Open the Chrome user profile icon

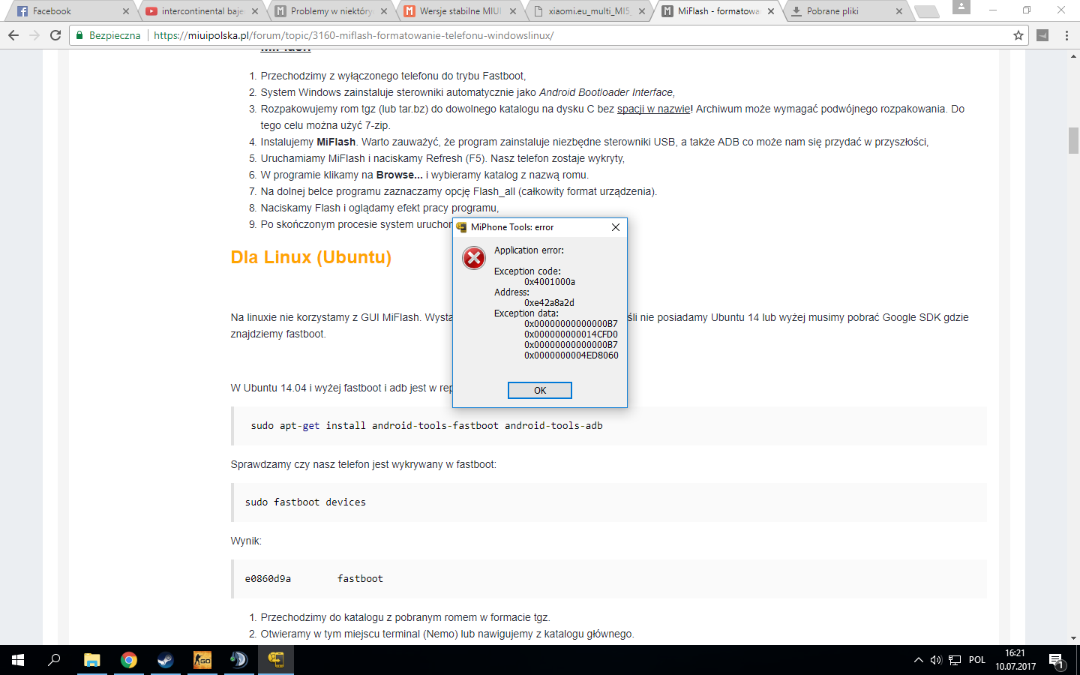point(961,7)
